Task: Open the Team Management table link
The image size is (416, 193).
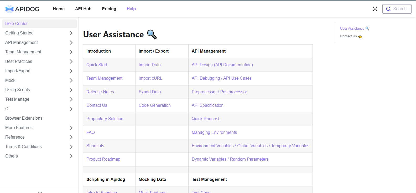Action: tap(105, 78)
